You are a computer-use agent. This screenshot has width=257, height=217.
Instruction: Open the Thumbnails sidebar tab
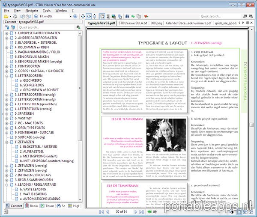(48, 206)
